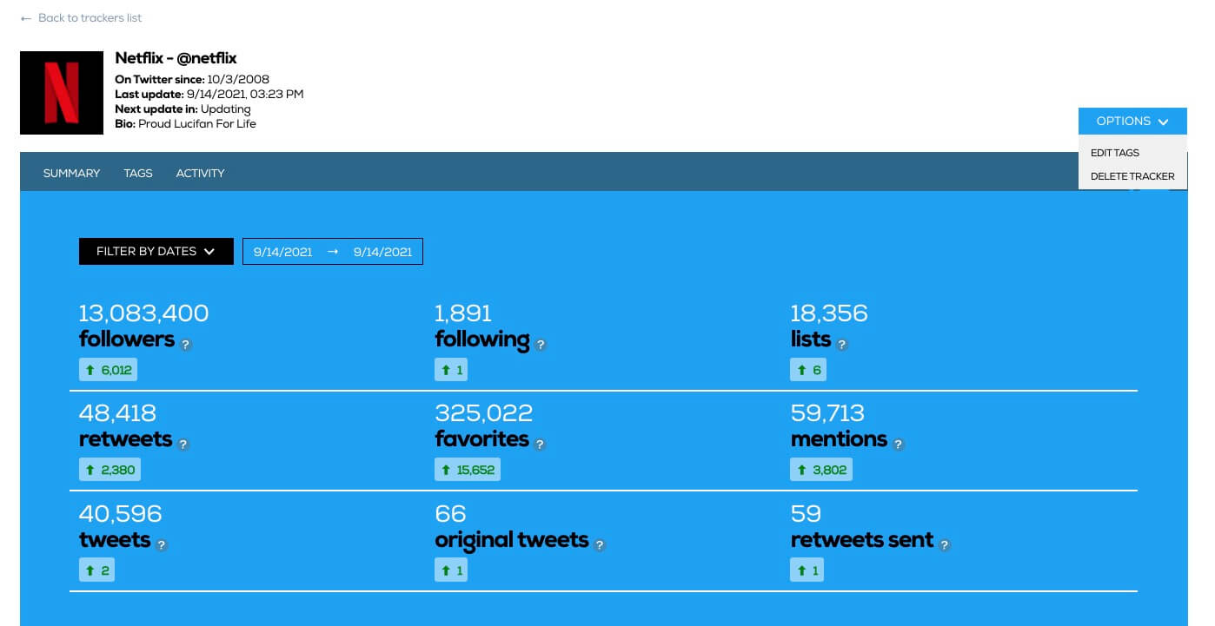The image size is (1215, 626).
Task: Choose DELETE TRACKER from the options menu
Action: [x=1132, y=176]
